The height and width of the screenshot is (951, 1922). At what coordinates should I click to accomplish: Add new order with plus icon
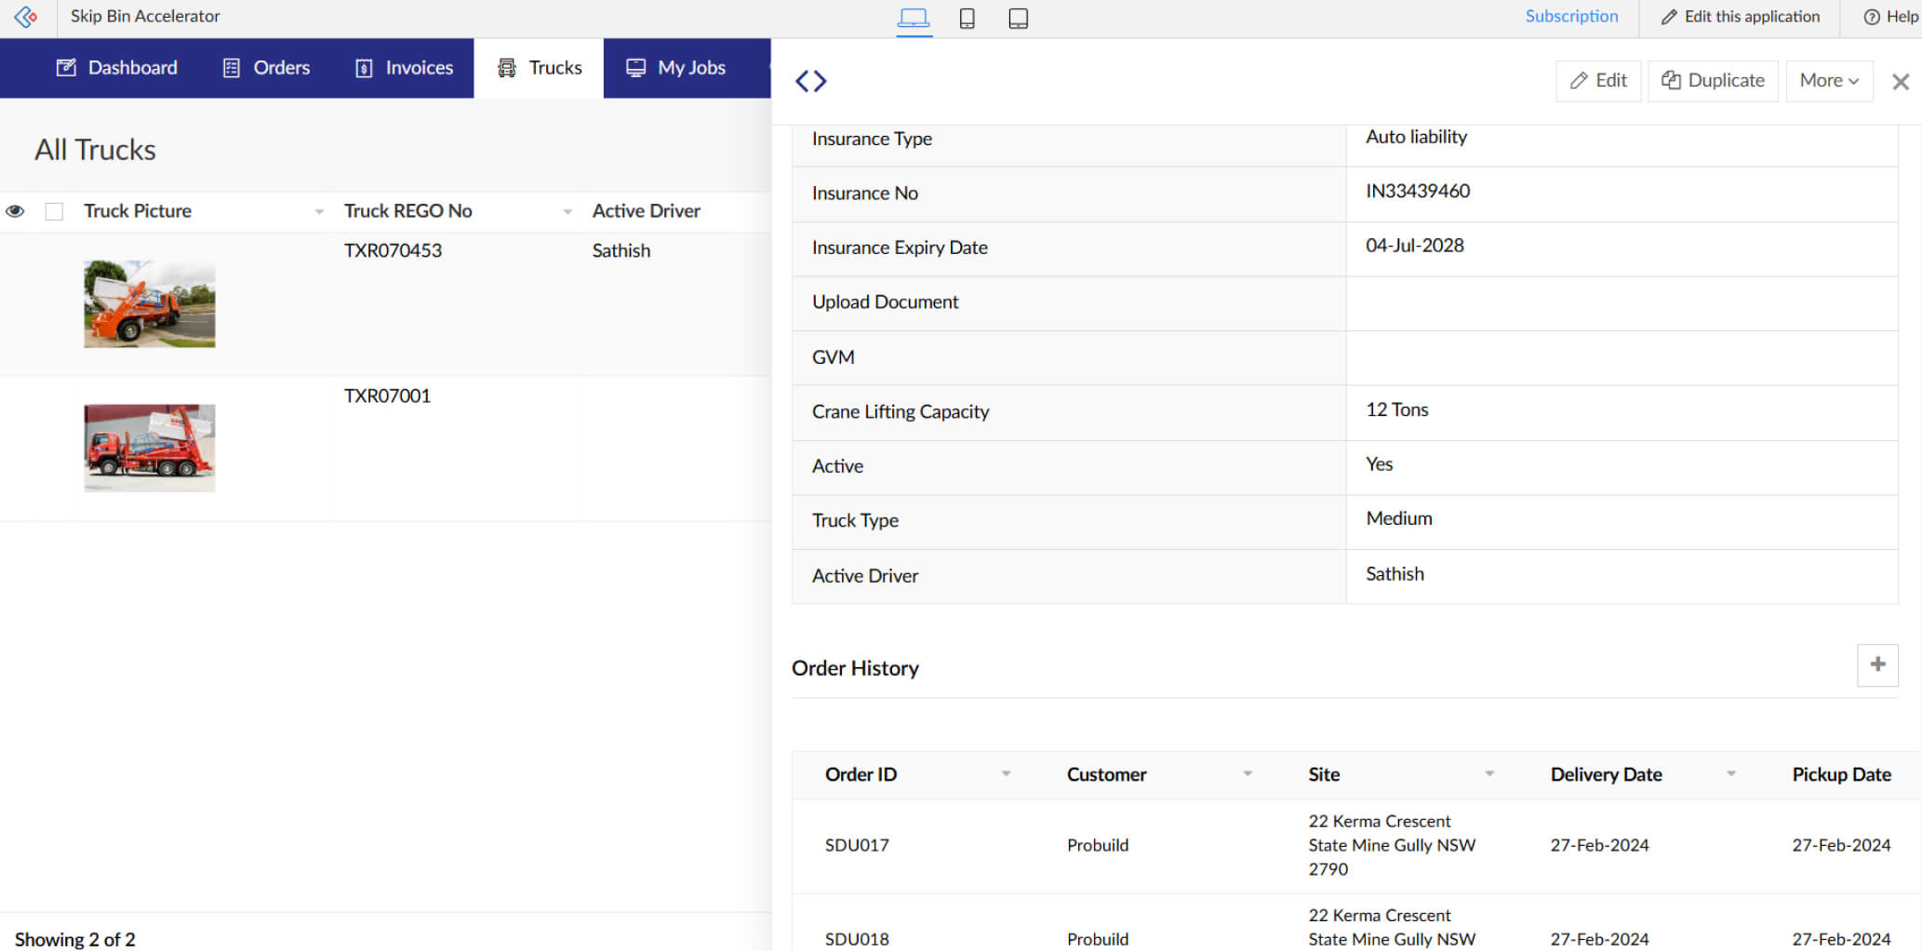tap(1877, 664)
